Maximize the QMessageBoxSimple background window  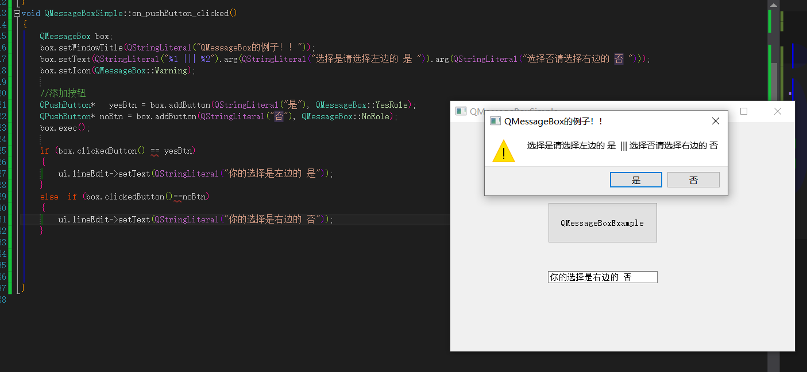[x=744, y=111]
